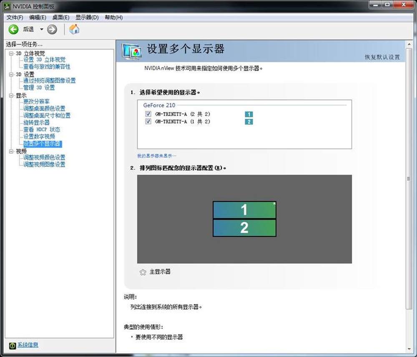Viewport: 417px width, 357px height.
Task: Open 调整视频图像设置 task
Action: point(45,164)
